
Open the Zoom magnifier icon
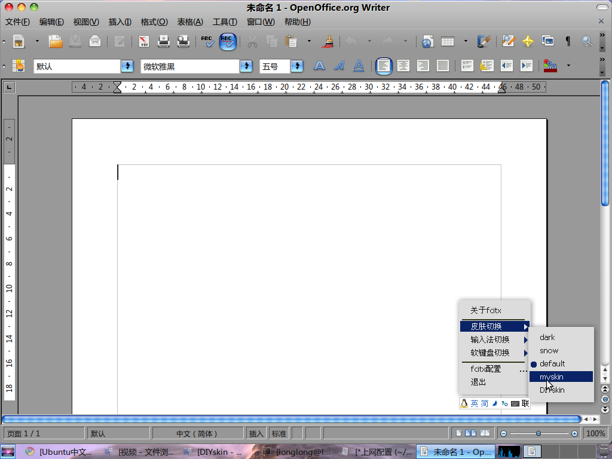(587, 41)
